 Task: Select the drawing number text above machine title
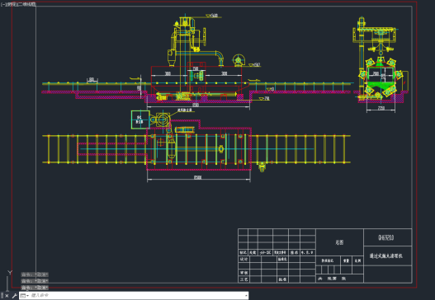[x=386, y=237]
